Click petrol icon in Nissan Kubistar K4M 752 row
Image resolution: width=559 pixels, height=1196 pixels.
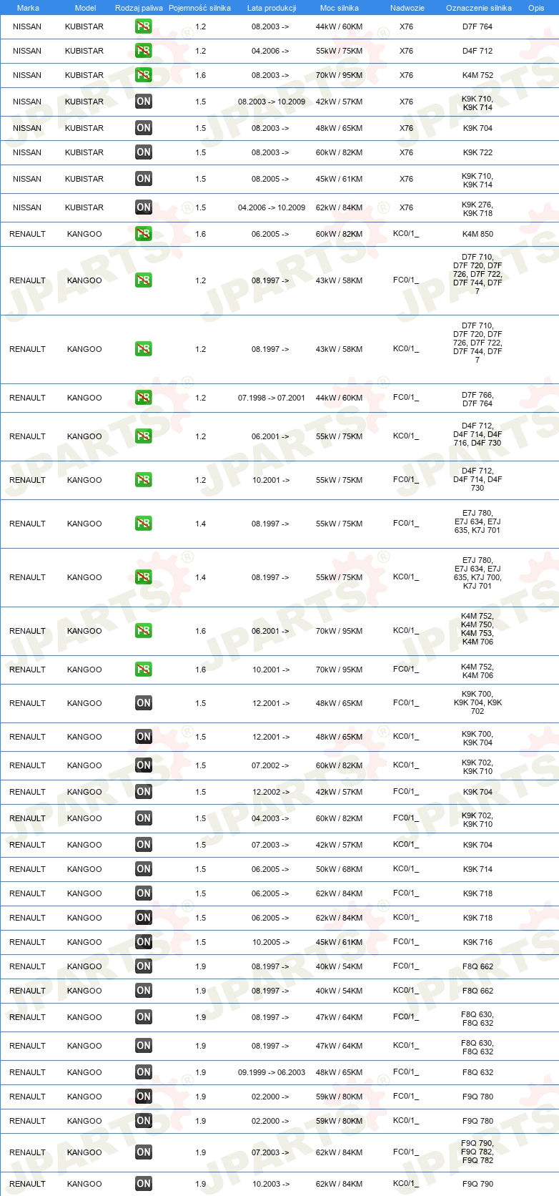144,75
